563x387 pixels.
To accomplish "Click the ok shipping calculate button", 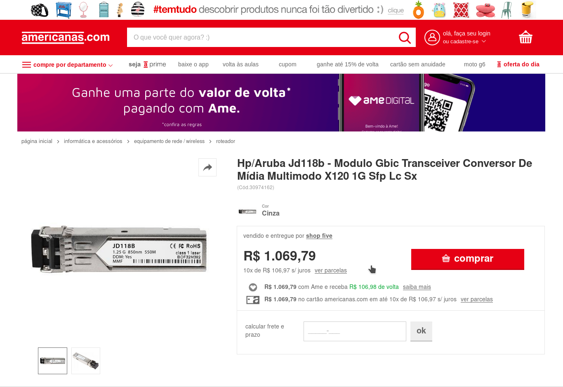I will click(421, 331).
